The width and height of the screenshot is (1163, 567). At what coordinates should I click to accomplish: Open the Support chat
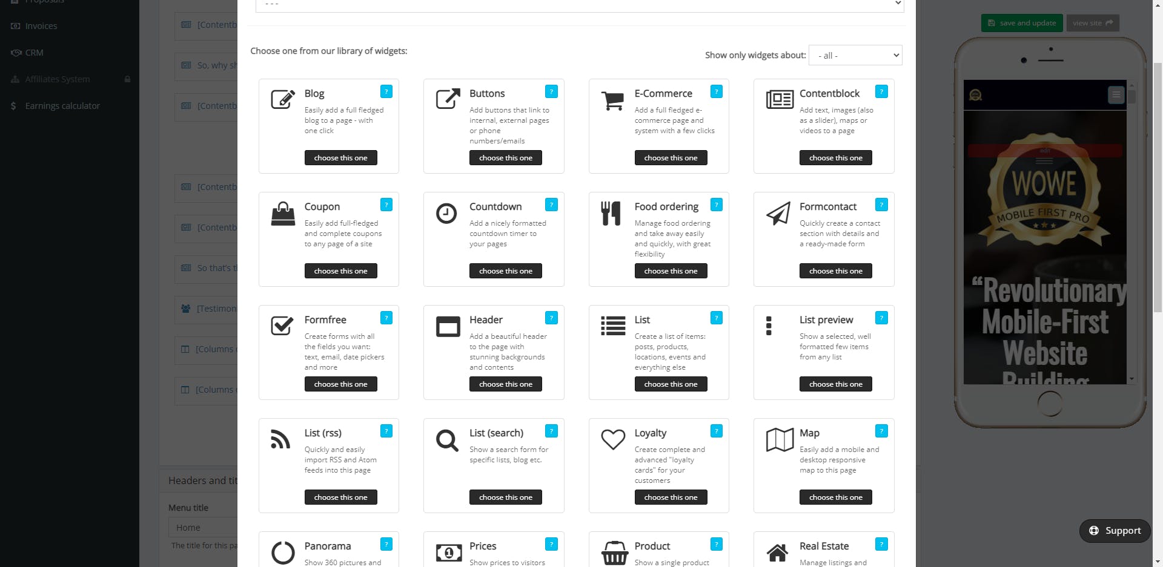(1114, 531)
